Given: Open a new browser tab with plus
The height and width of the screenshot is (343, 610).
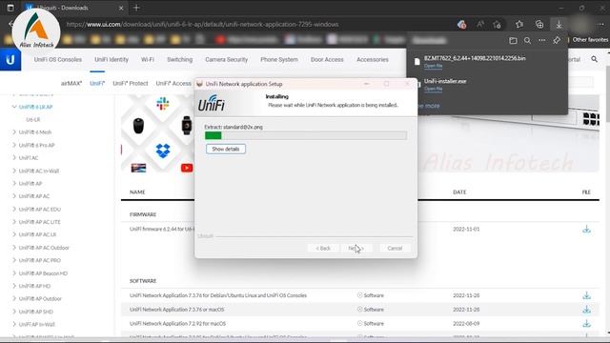Looking at the screenshot, I should coord(136,8).
